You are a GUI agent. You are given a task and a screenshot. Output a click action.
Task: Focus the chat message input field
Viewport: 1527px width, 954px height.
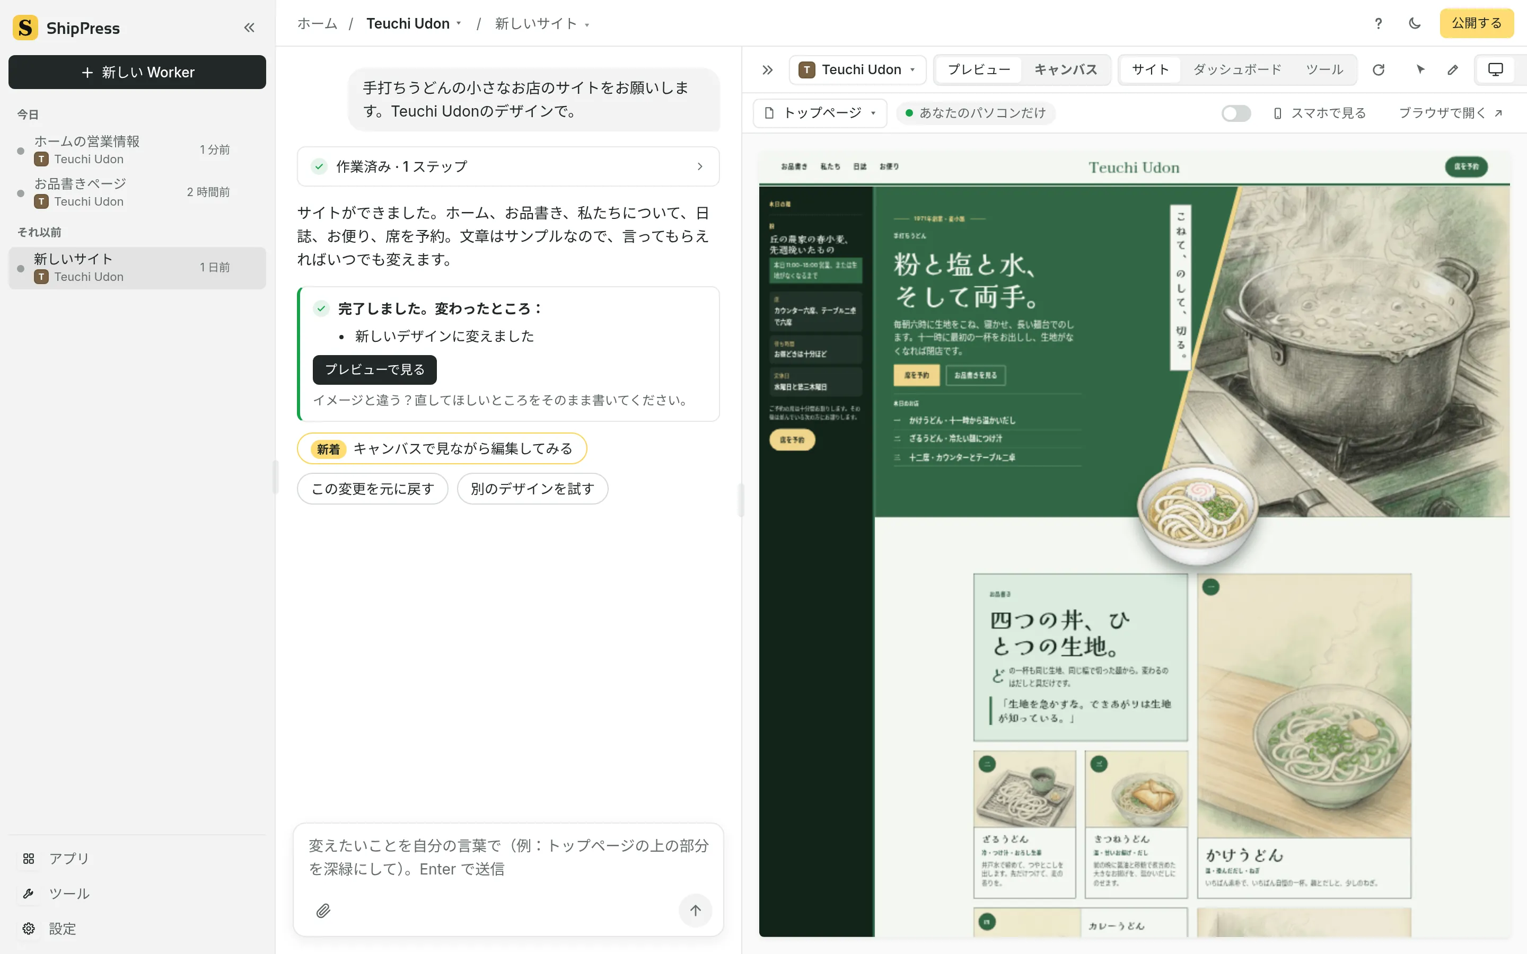508,857
